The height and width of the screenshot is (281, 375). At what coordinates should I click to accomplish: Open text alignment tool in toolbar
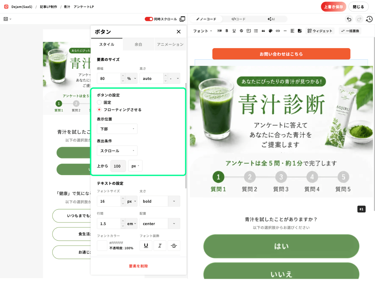[x=292, y=31]
